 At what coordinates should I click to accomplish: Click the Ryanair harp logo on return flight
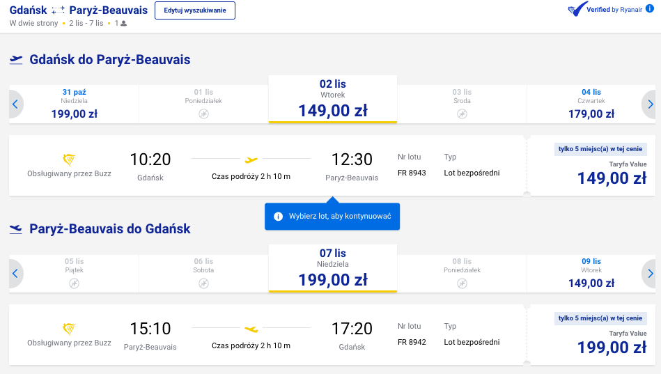click(69, 329)
